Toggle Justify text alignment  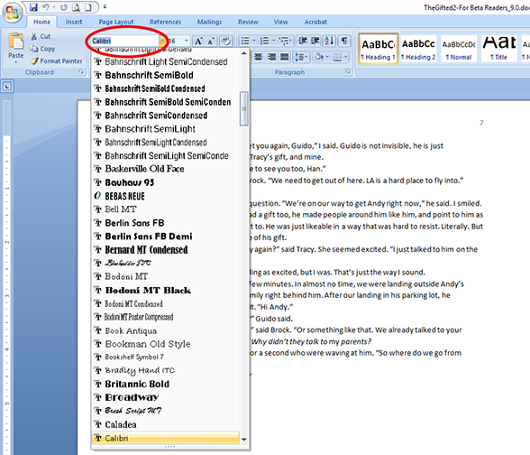click(x=285, y=57)
